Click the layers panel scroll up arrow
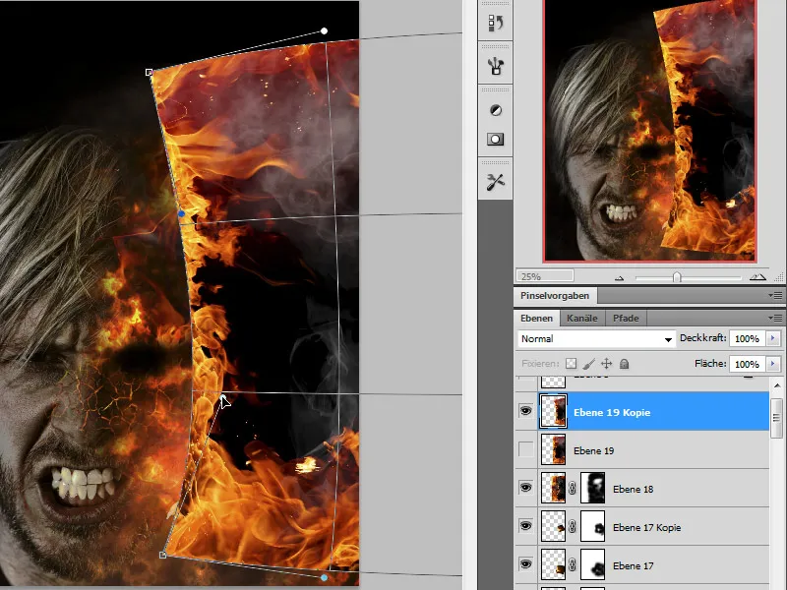The height and width of the screenshot is (590, 787). tap(777, 385)
